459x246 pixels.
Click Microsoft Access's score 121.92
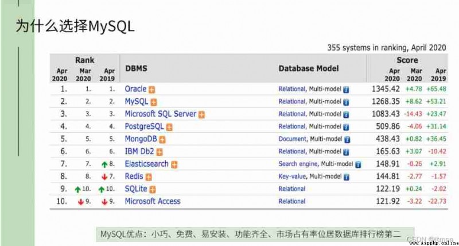[388, 201]
